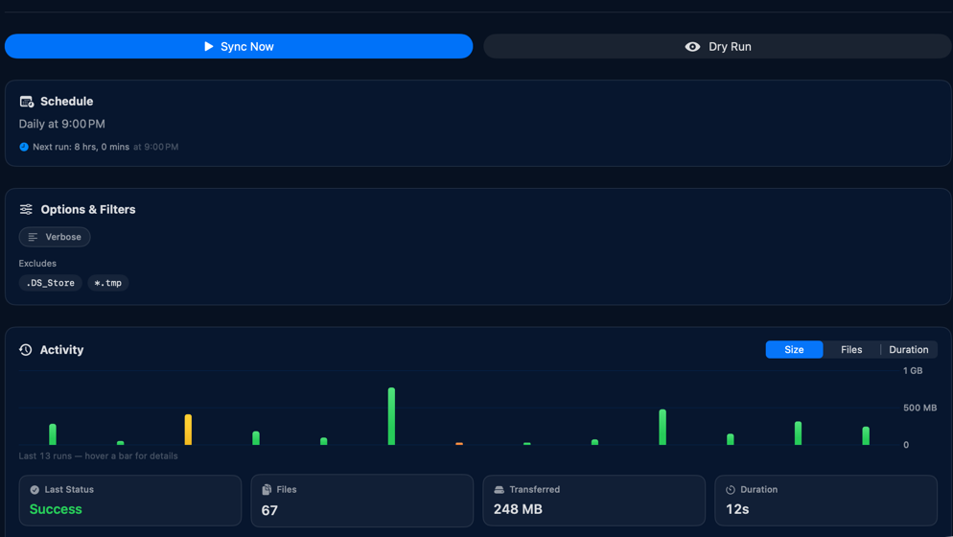The width and height of the screenshot is (953, 537).
Task: Click the Options & Filters heading
Action: coord(88,209)
